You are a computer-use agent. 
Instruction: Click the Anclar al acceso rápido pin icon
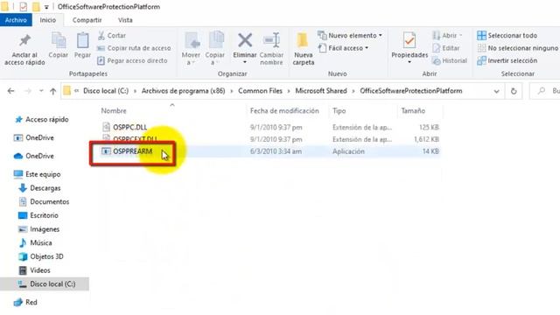[x=24, y=40]
